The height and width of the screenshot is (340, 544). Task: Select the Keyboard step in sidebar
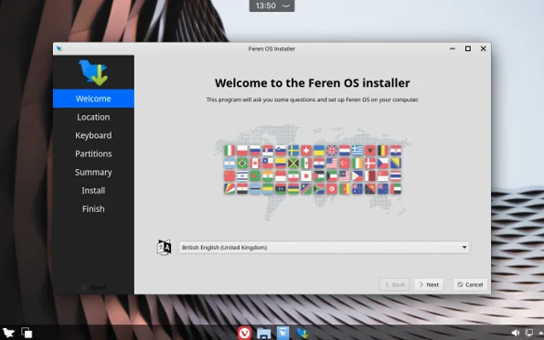pyautogui.click(x=93, y=135)
